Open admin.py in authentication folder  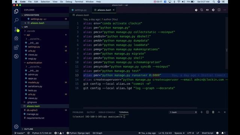(33, 75)
